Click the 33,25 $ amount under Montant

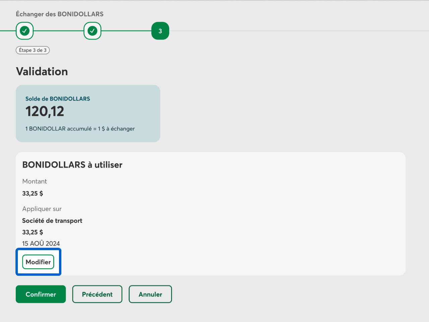tap(33, 194)
